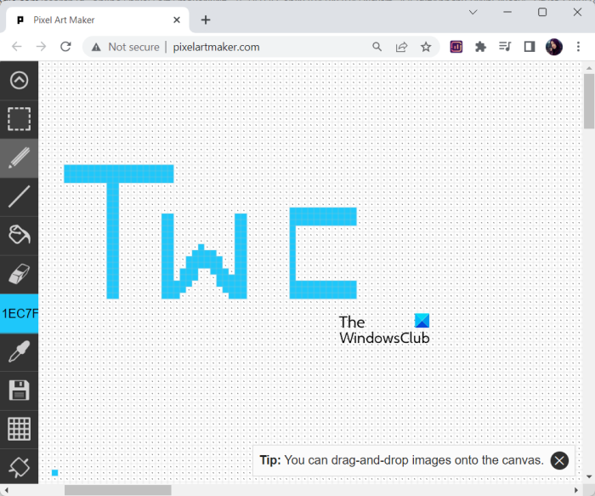This screenshot has width=595, height=496.
Task: Close the Pixel Art Maker tab
Action: pos(177,20)
